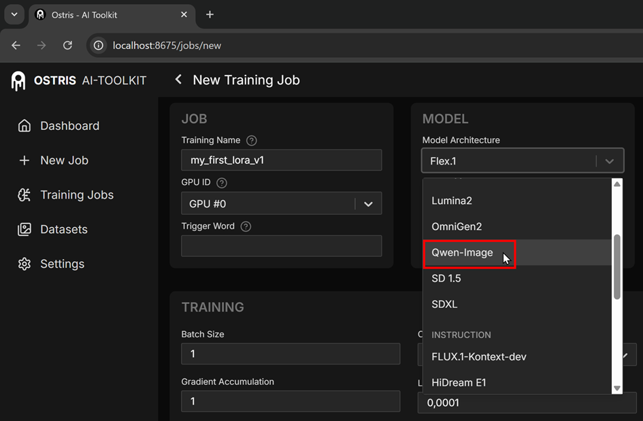
Task: Open the browser tab list chevron
Action: [x=14, y=14]
